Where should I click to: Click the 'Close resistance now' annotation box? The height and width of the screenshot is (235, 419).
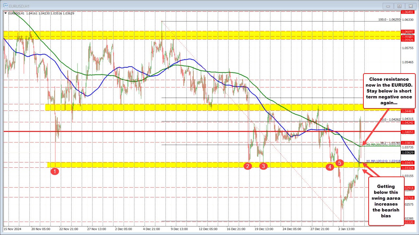click(x=389, y=91)
